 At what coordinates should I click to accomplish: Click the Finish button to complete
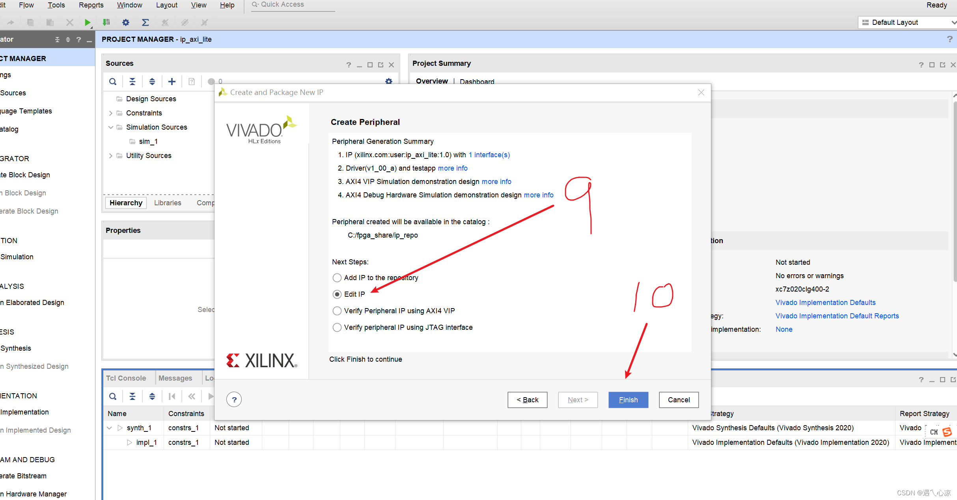[x=628, y=400]
